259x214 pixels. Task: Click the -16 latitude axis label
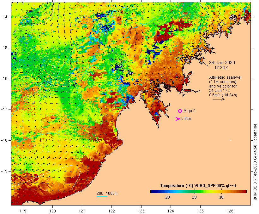pos(4,79)
